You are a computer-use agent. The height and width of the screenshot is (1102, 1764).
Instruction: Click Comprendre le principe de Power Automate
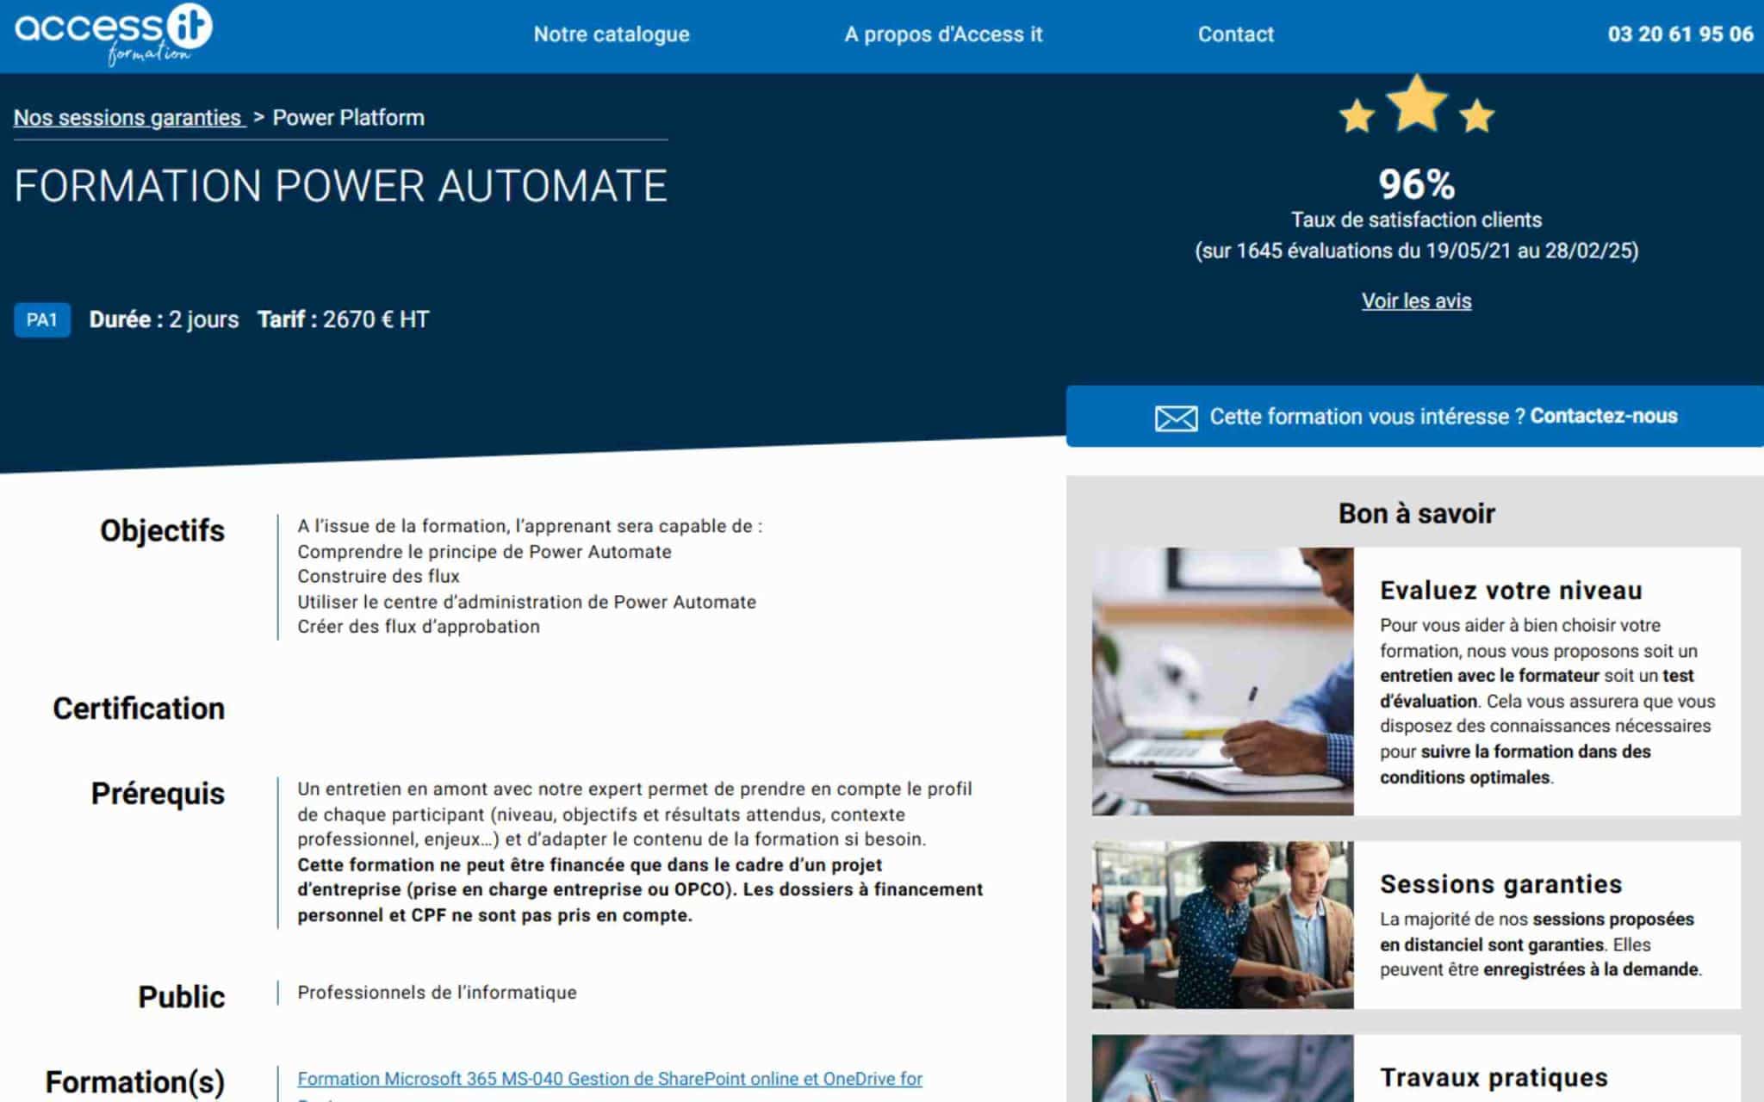[x=484, y=552]
